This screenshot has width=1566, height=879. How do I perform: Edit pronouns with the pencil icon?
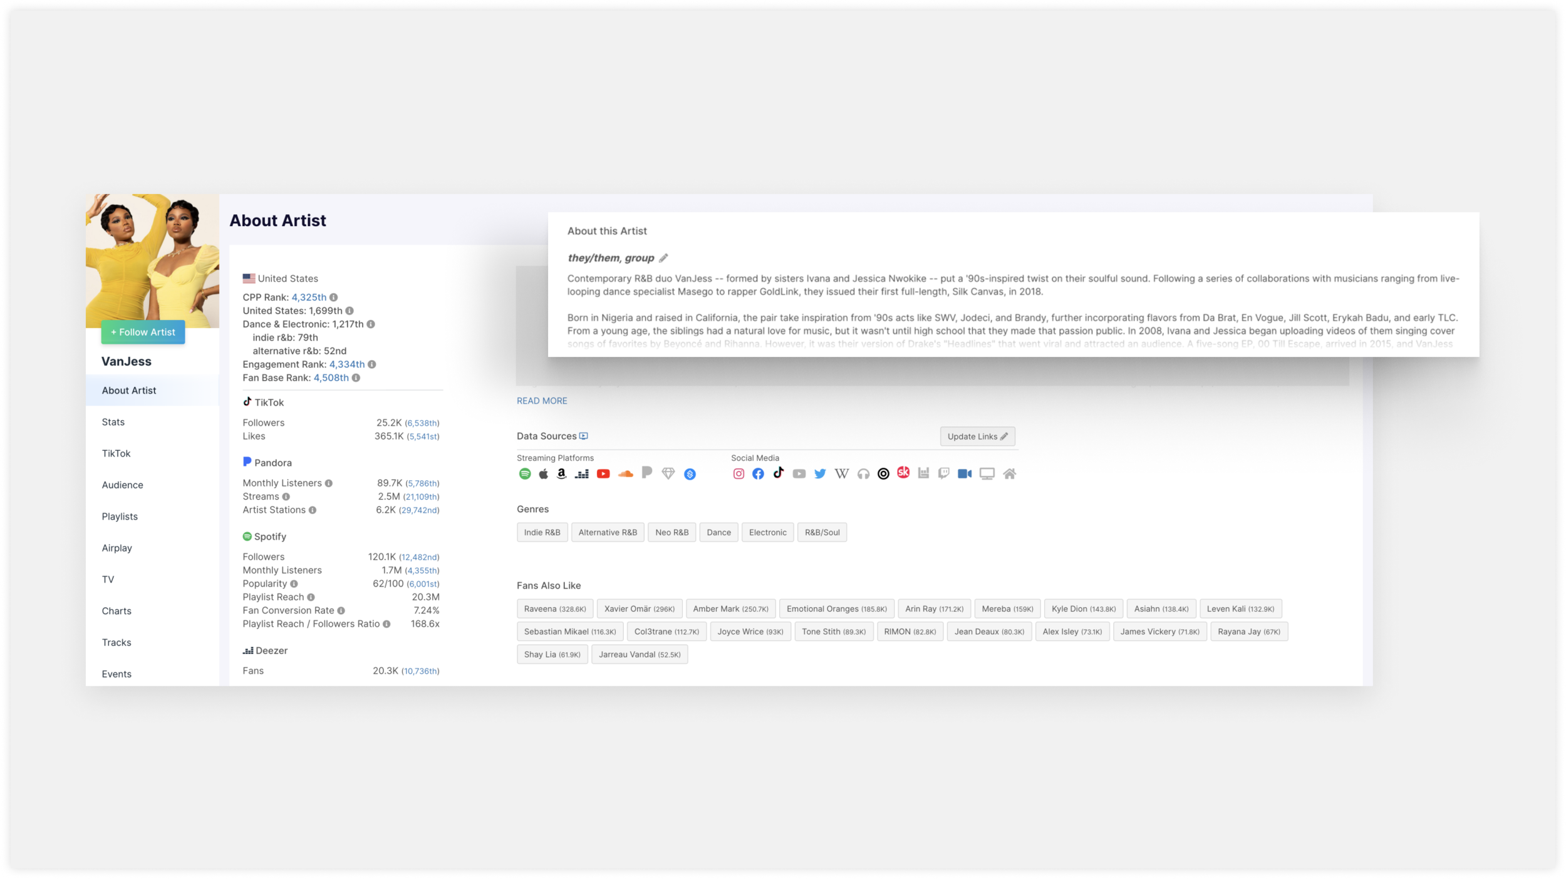tap(663, 258)
